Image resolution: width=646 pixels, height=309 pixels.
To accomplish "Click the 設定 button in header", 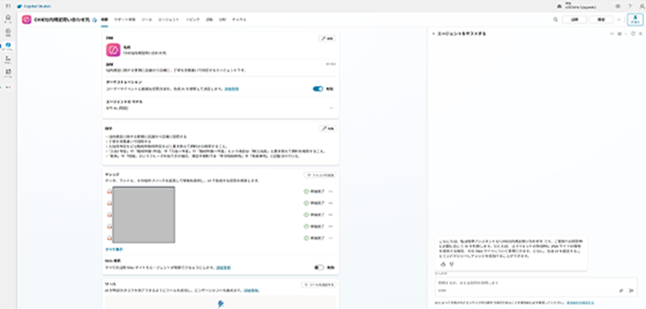I will click(602, 19).
